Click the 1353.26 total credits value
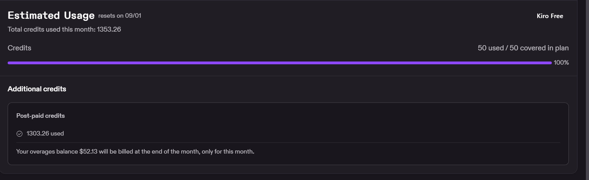589x180 pixels. 109,30
